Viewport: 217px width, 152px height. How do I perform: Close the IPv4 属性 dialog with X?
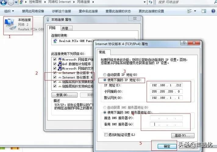(x=194, y=43)
